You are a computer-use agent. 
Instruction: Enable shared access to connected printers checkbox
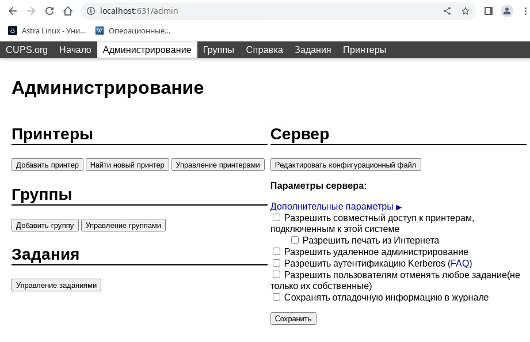coord(276,218)
